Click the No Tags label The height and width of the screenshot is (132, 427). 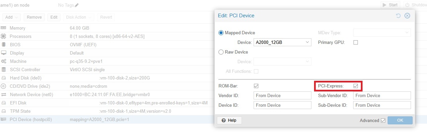[66, 5]
